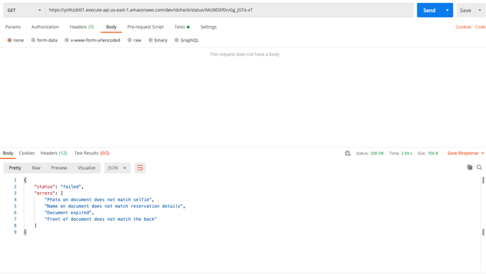Switch to the Params tab

coord(13,27)
